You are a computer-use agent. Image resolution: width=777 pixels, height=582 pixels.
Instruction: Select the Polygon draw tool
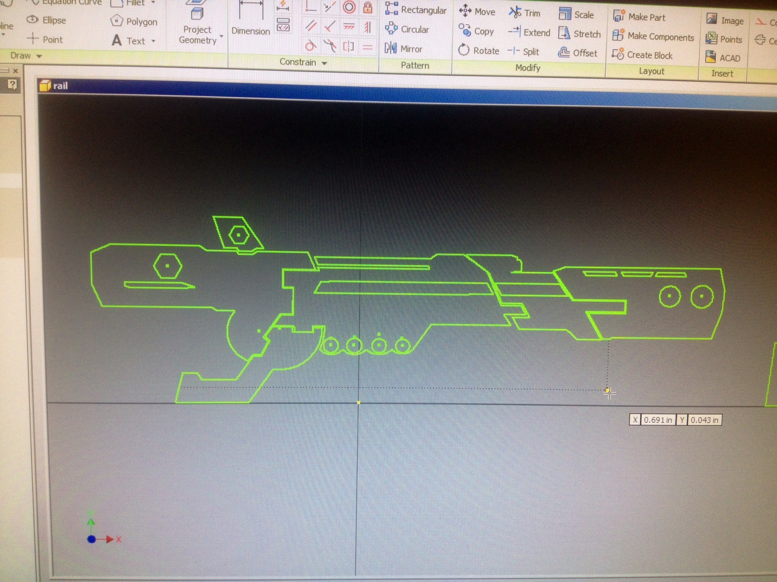[x=134, y=21]
